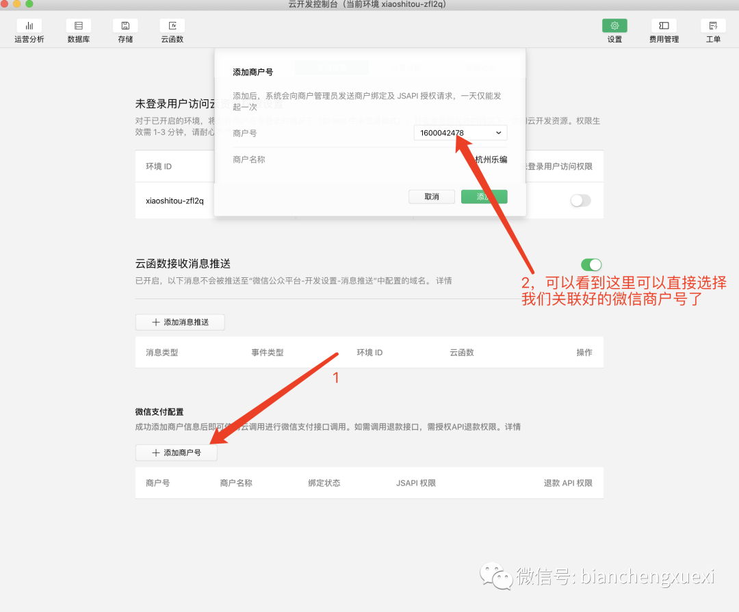Click the 商户名称 column header in payment table
This screenshot has width=739, height=612.
pyautogui.click(x=236, y=483)
